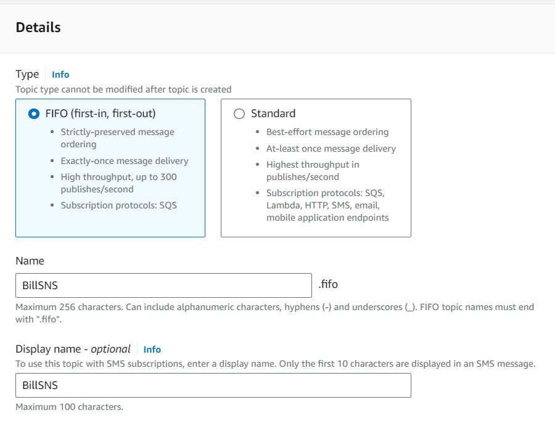Click 'Best-effort message ordering' in Standard tile
This screenshot has height=426, width=555.
pos(327,132)
